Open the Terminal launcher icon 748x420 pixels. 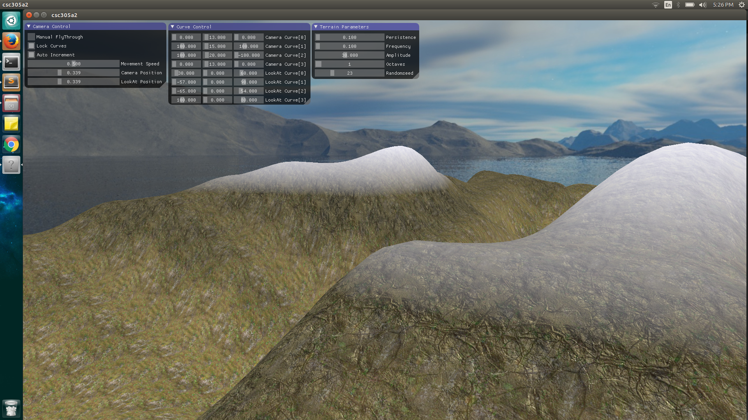click(11, 62)
